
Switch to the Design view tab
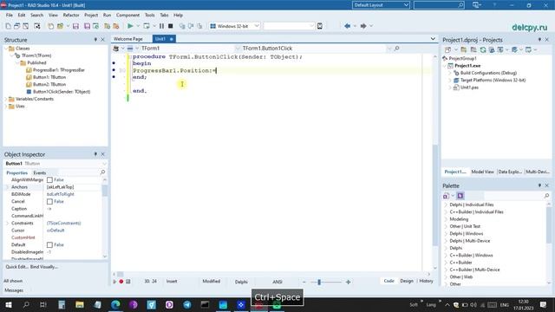pyautogui.click(x=407, y=281)
